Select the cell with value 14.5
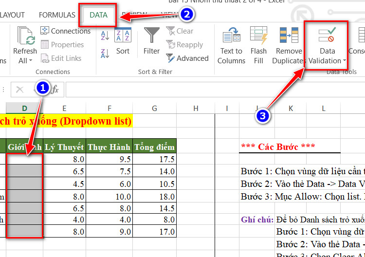The height and width of the screenshot is (257, 365). [x=155, y=208]
